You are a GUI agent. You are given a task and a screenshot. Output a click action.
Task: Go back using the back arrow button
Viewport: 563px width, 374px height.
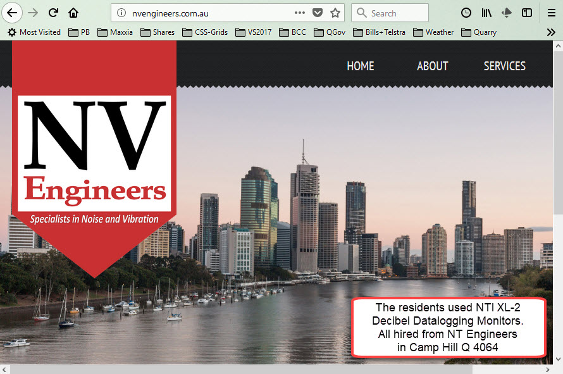[12, 13]
